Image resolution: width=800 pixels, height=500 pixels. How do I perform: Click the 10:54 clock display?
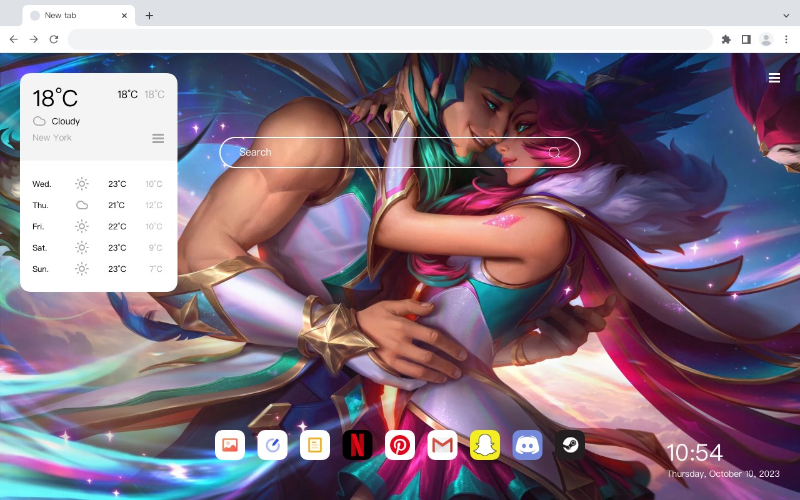[694, 452]
